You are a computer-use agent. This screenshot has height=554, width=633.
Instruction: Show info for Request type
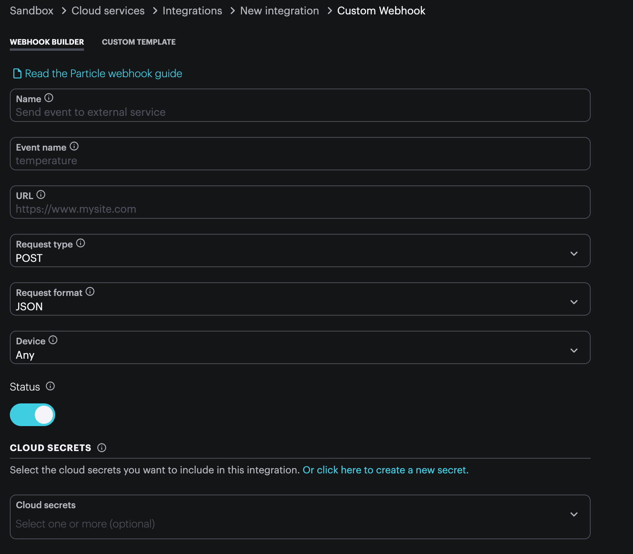[81, 243]
